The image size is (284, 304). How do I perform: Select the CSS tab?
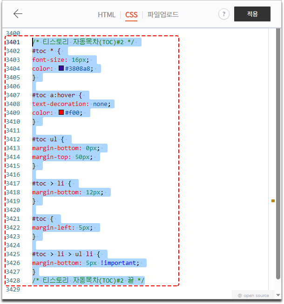click(131, 15)
